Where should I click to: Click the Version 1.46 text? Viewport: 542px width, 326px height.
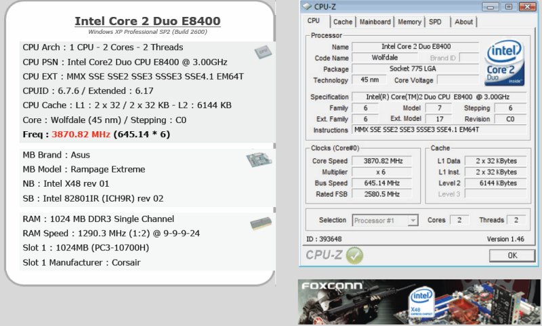505,239
